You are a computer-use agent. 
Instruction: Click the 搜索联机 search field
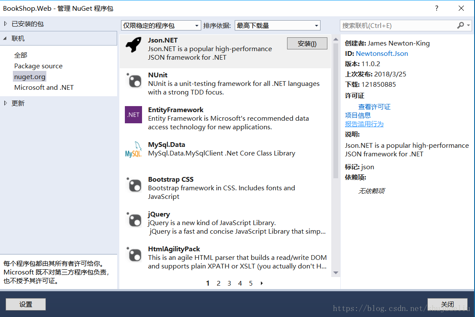[398, 25]
